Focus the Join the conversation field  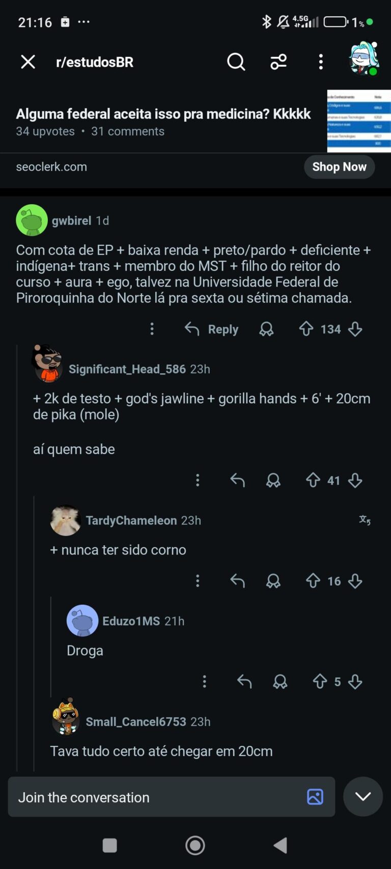(x=153, y=797)
